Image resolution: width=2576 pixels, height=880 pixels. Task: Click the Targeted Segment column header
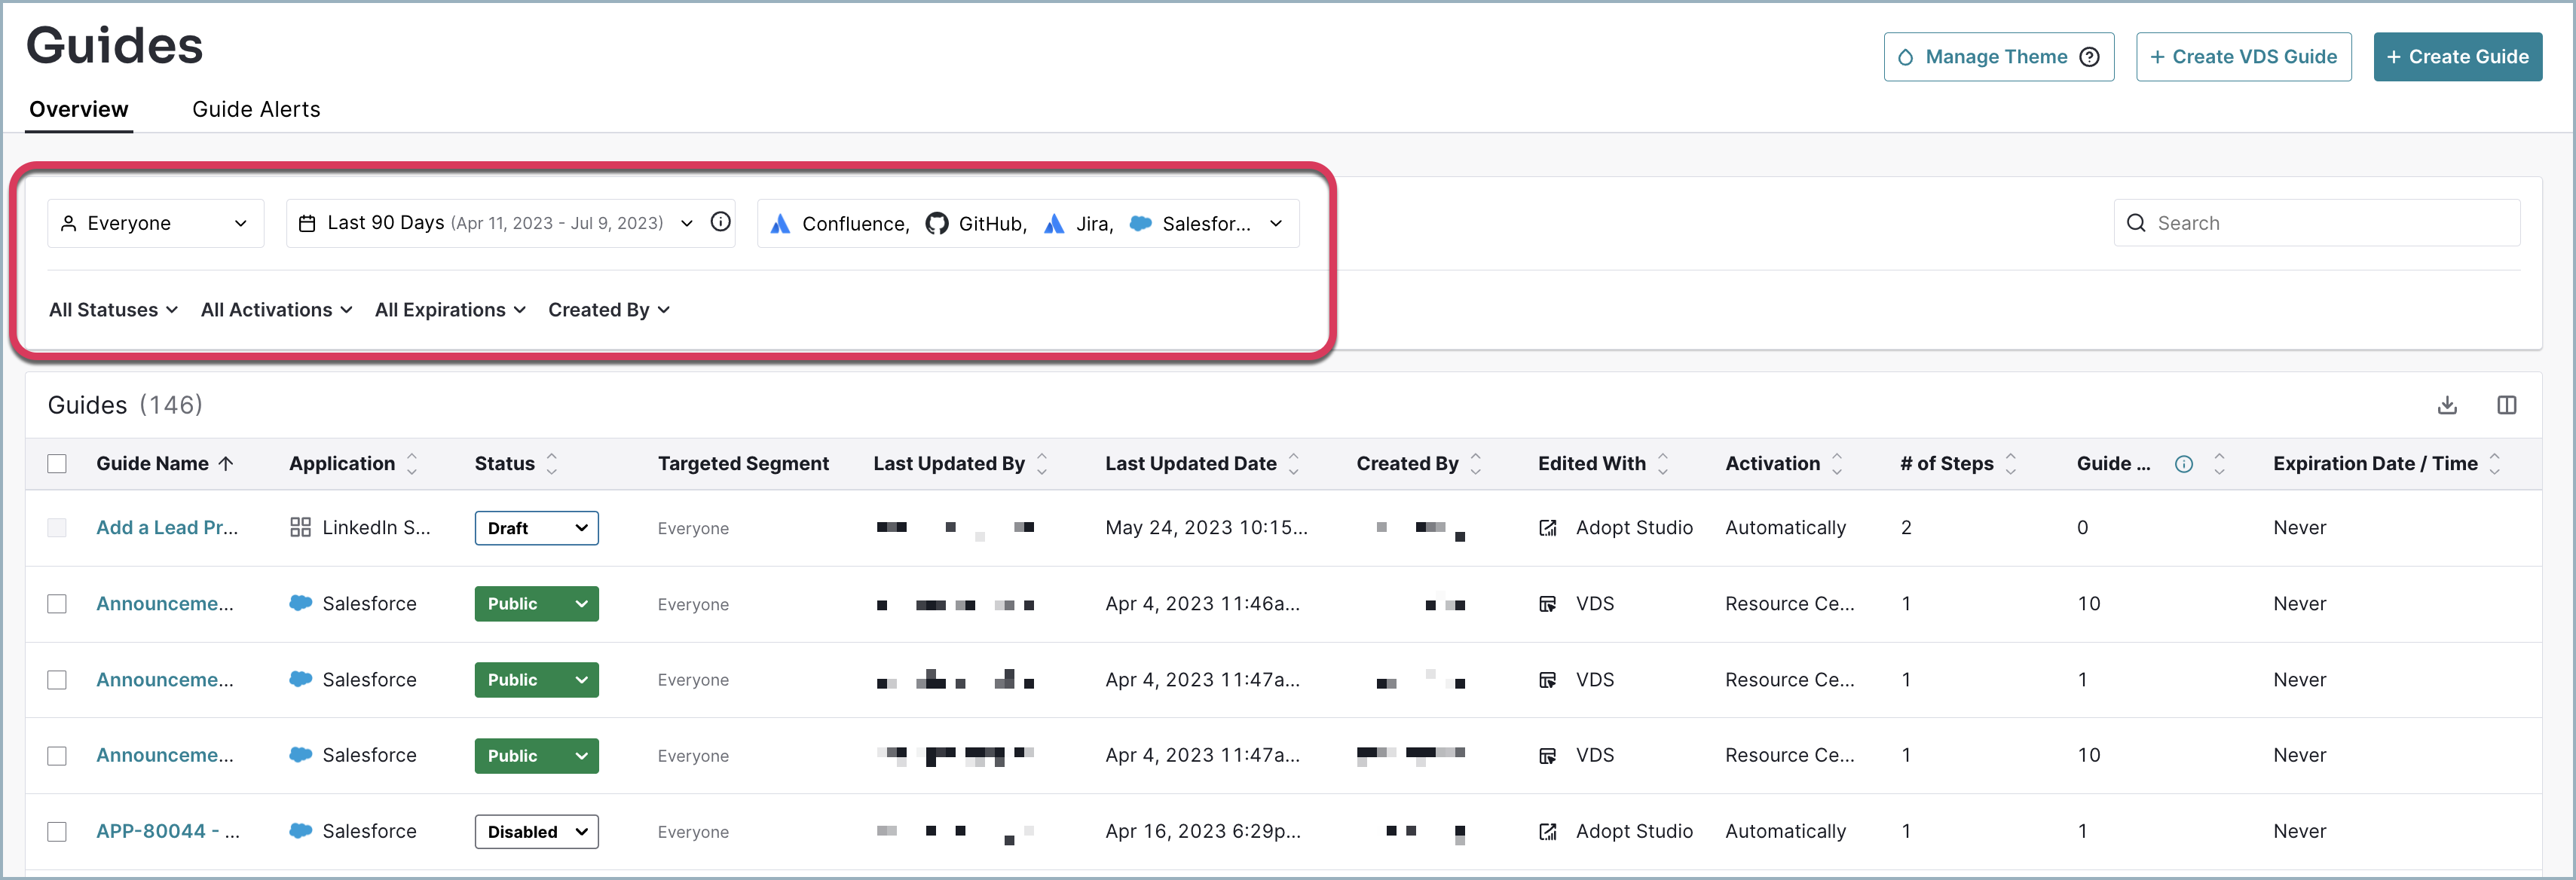point(743,464)
